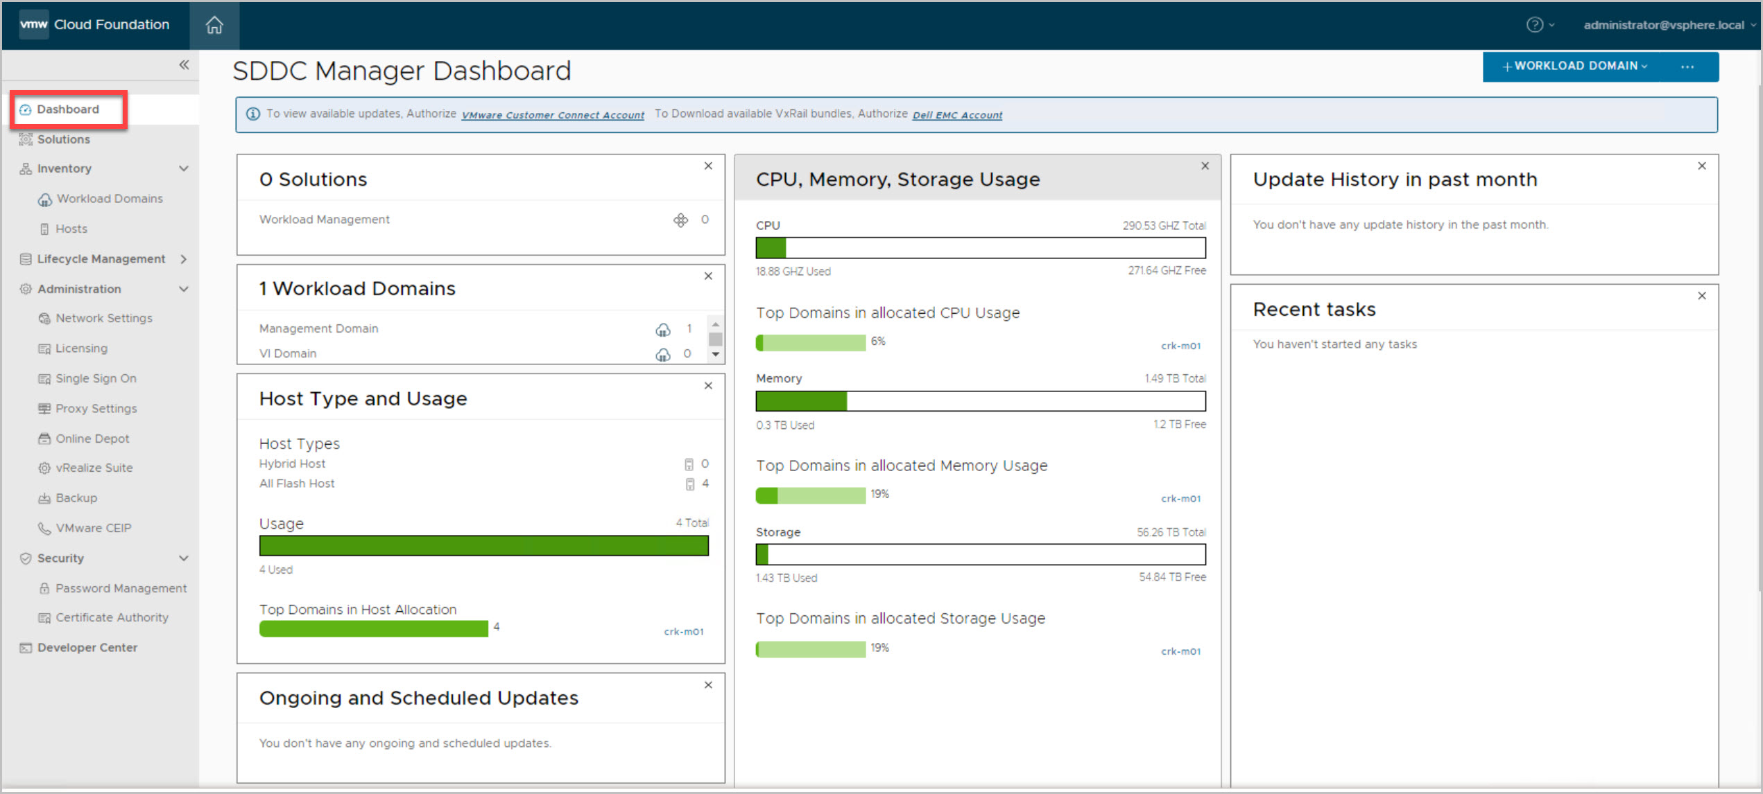The height and width of the screenshot is (794, 1763).
Task: Open the help question mark menu
Action: tap(1534, 25)
